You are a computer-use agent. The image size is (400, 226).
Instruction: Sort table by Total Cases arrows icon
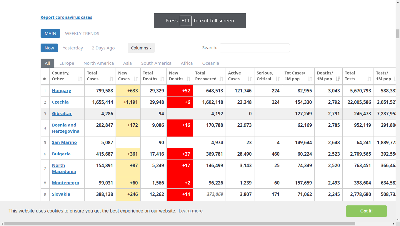pos(111,79)
